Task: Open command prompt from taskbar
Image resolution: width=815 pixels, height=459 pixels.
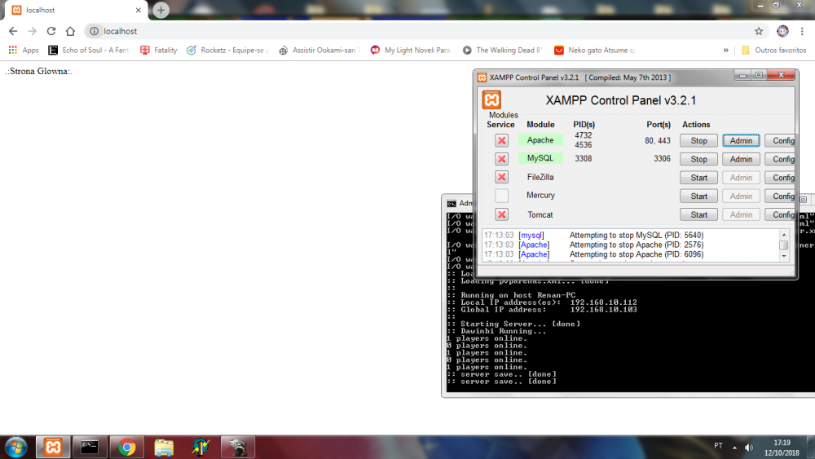Action: [90, 447]
